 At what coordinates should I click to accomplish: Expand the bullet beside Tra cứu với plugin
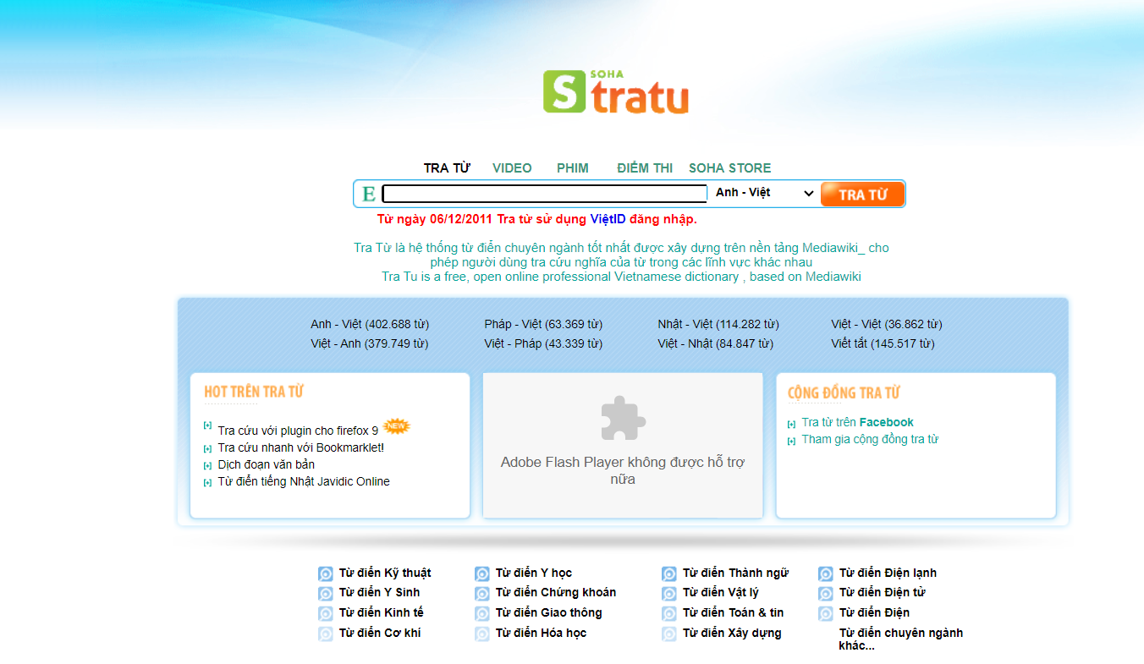click(208, 425)
